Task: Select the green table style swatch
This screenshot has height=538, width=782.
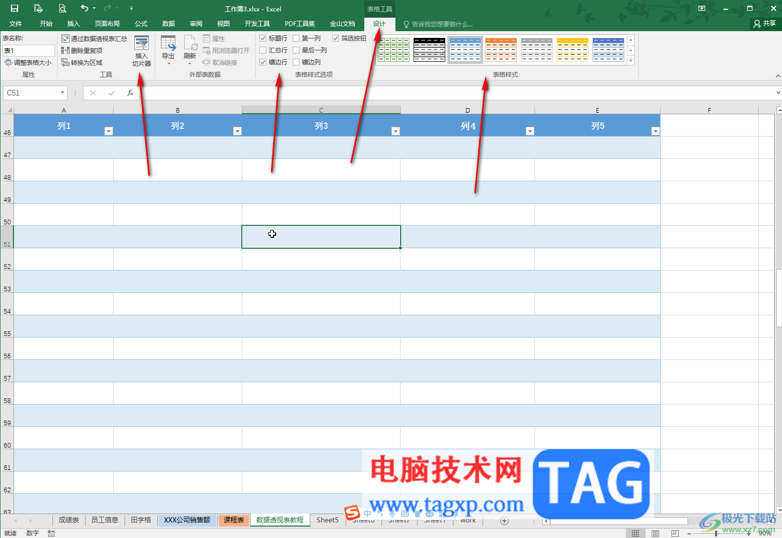Action: (394, 50)
